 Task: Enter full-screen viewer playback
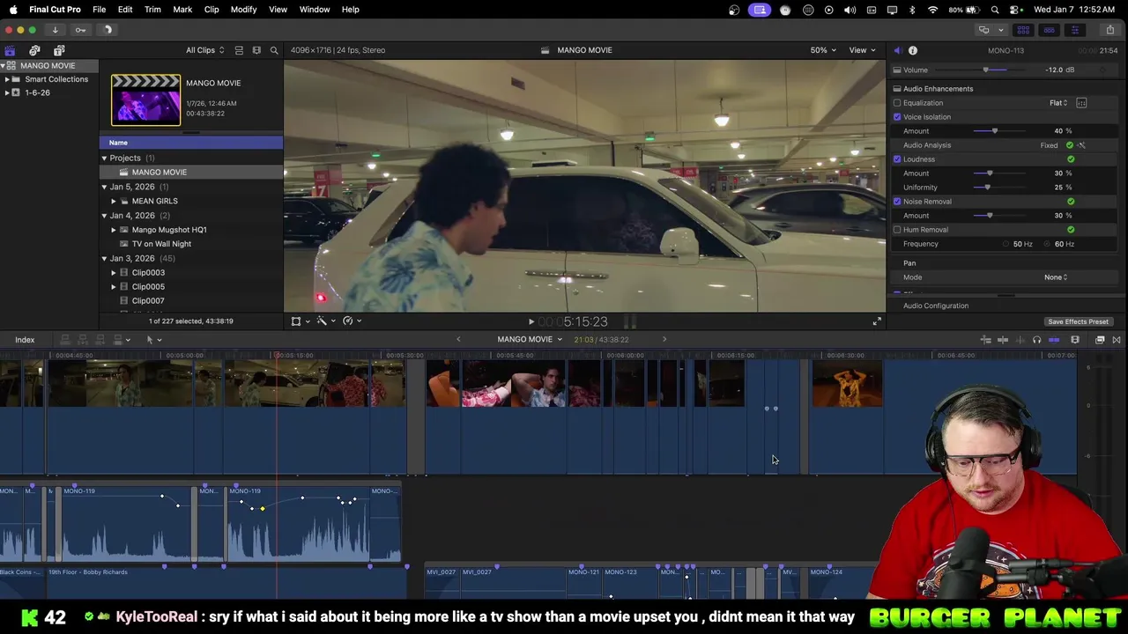[877, 322]
